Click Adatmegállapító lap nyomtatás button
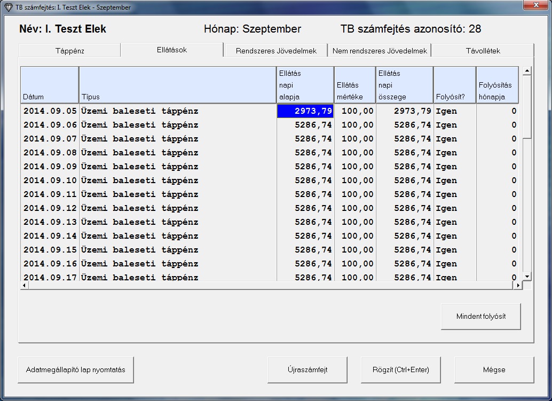552x401 pixels. [x=76, y=369]
